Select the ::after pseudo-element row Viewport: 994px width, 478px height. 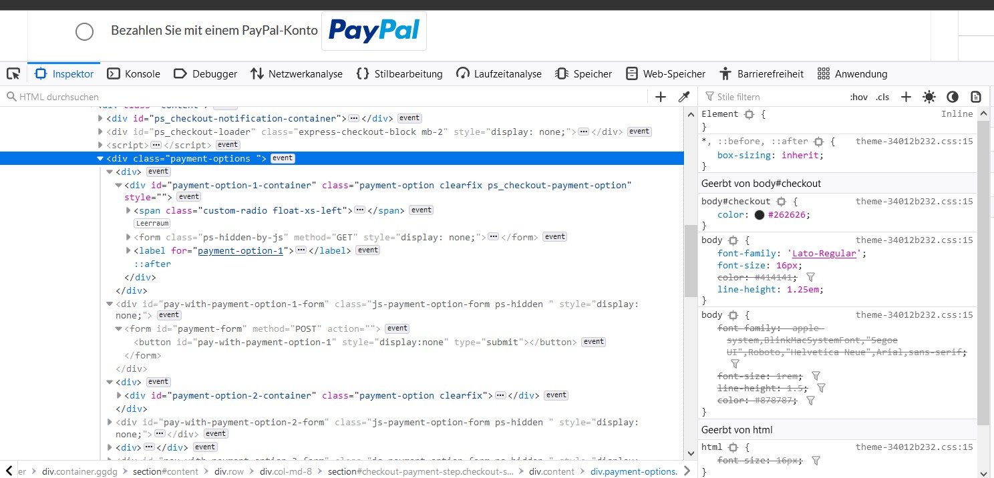152,264
